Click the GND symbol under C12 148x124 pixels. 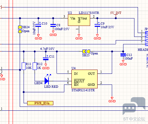coord(123,63)
